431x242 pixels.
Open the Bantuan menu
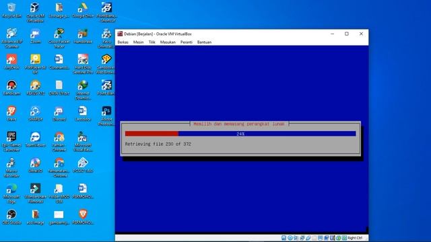pyautogui.click(x=204, y=42)
